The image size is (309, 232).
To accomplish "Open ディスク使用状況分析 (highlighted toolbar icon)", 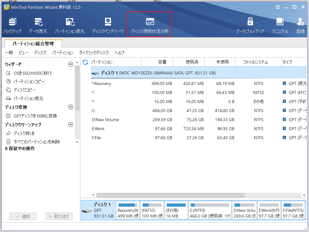I will pyautogui.click(x=149, y=24).
